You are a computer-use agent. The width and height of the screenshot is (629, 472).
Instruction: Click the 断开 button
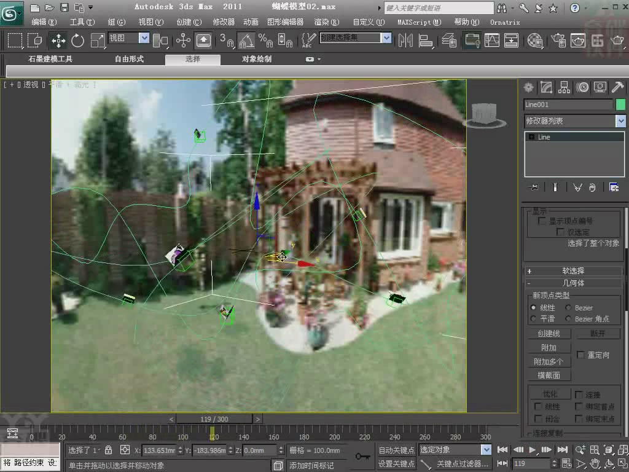(x=598, y=334)
